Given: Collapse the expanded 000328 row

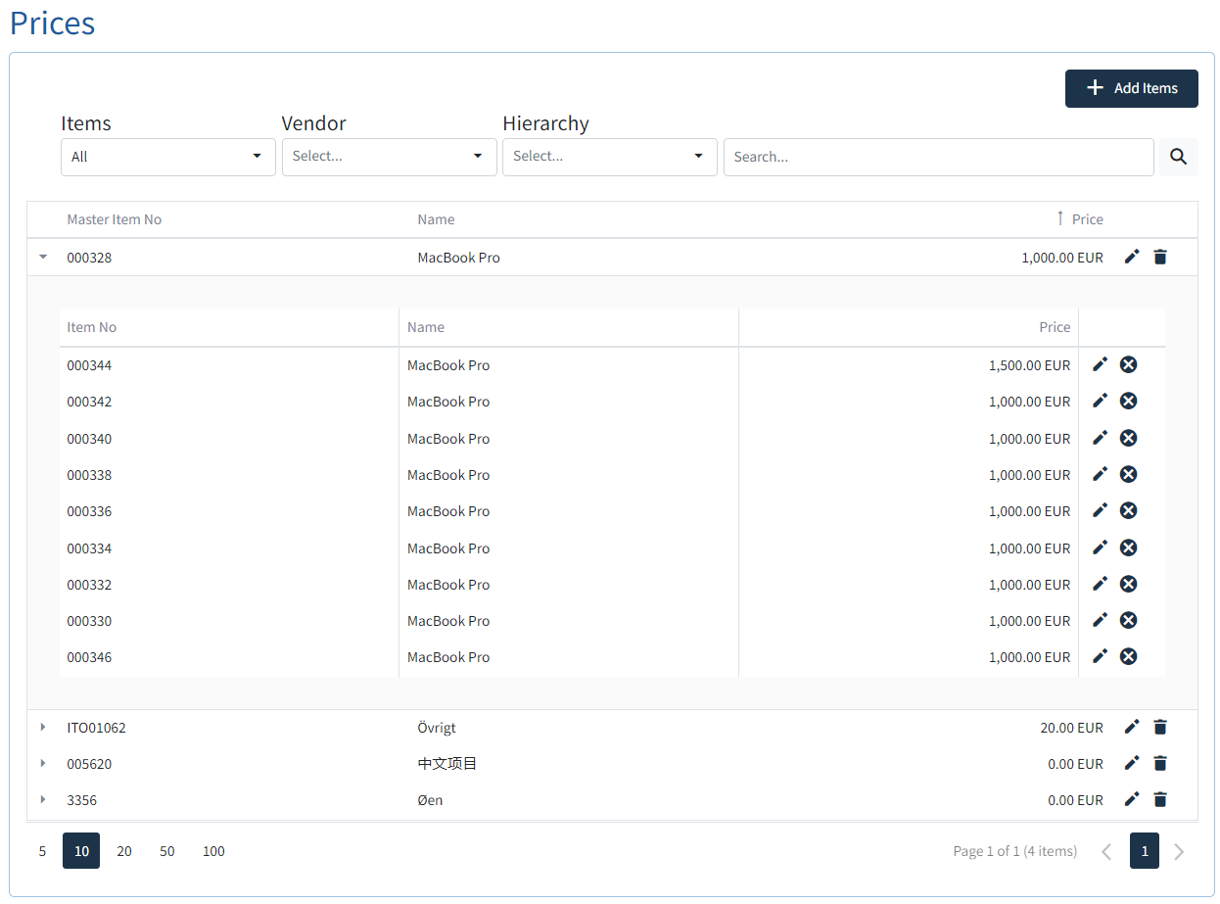Looking at the screenshot, I should pos(43,257).
